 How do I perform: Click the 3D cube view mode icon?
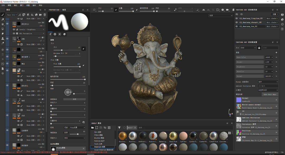pos(223,10)
